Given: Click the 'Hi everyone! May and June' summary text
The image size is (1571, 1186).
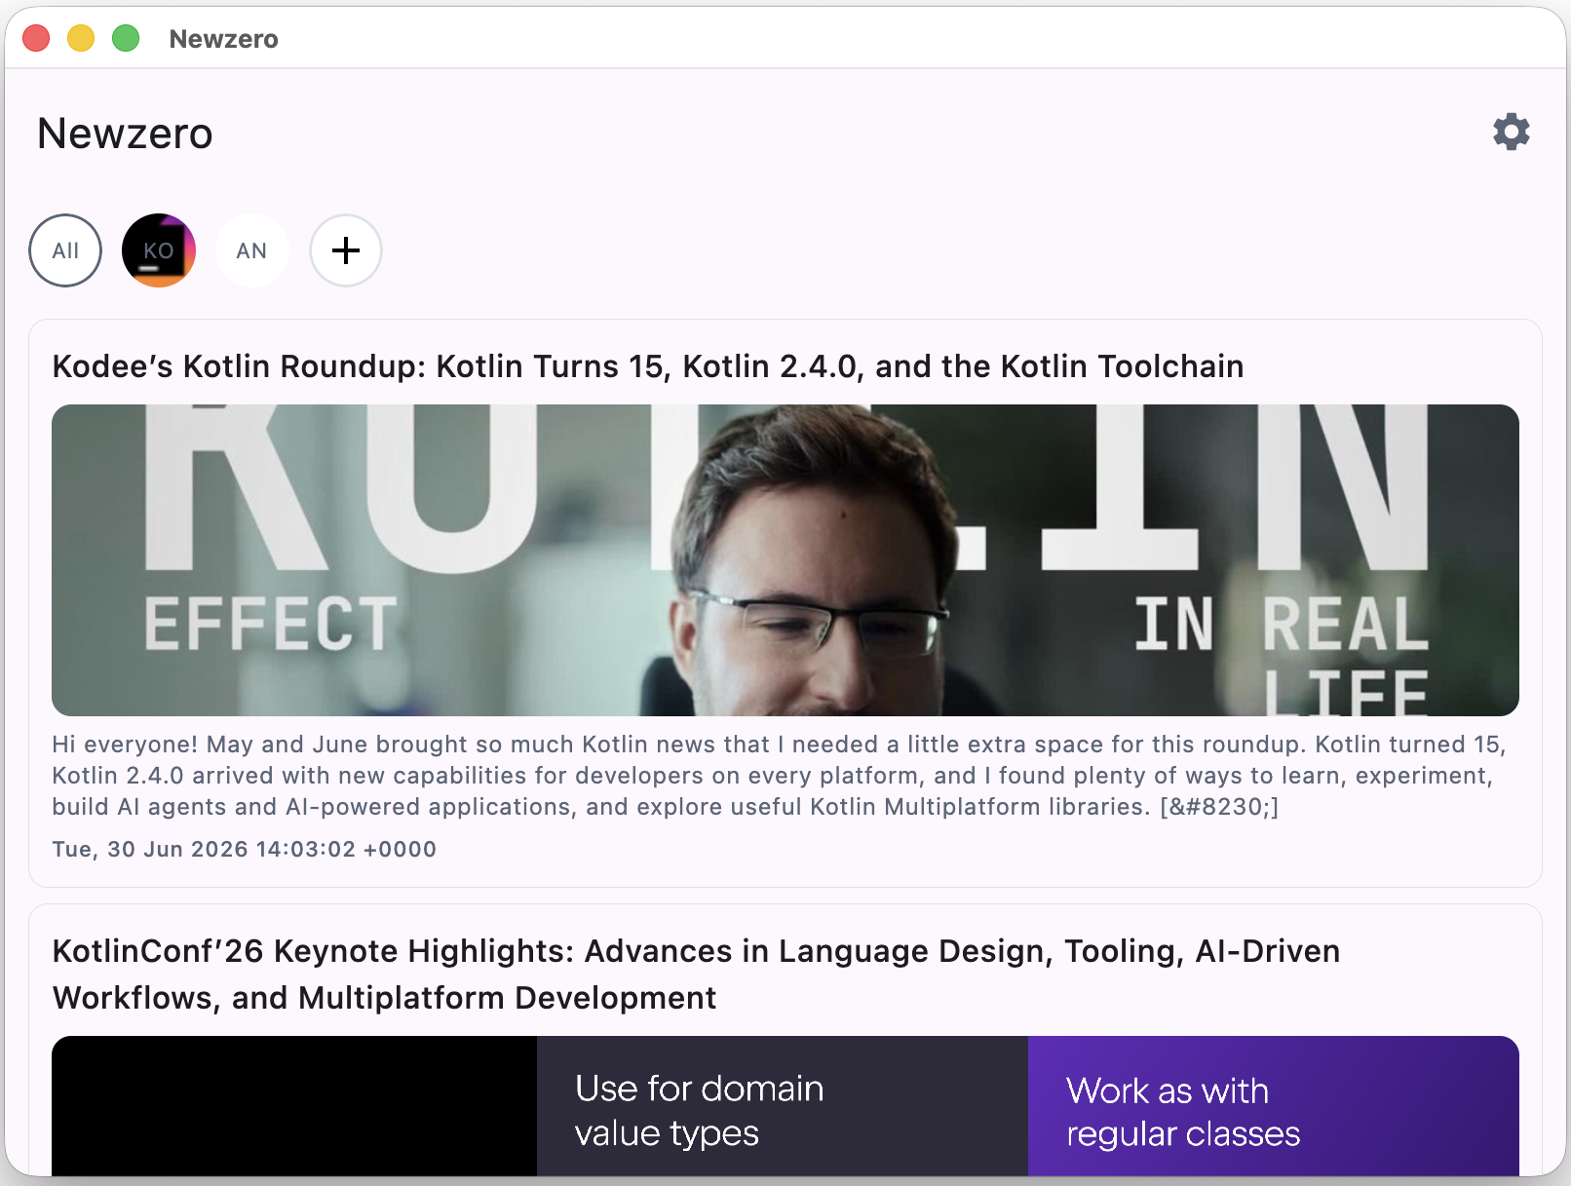Looking at the screenshot, I should pyautogui.click(x=780, y=776).
